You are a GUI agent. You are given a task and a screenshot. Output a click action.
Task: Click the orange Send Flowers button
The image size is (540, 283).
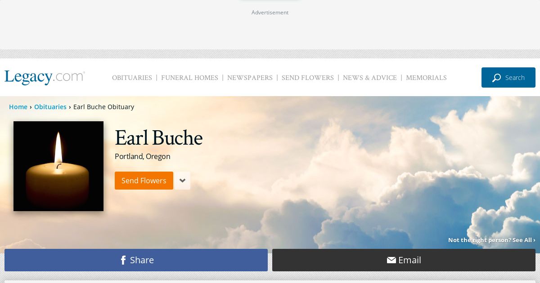144,181
